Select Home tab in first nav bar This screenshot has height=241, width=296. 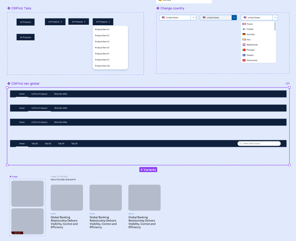(22, 94)
